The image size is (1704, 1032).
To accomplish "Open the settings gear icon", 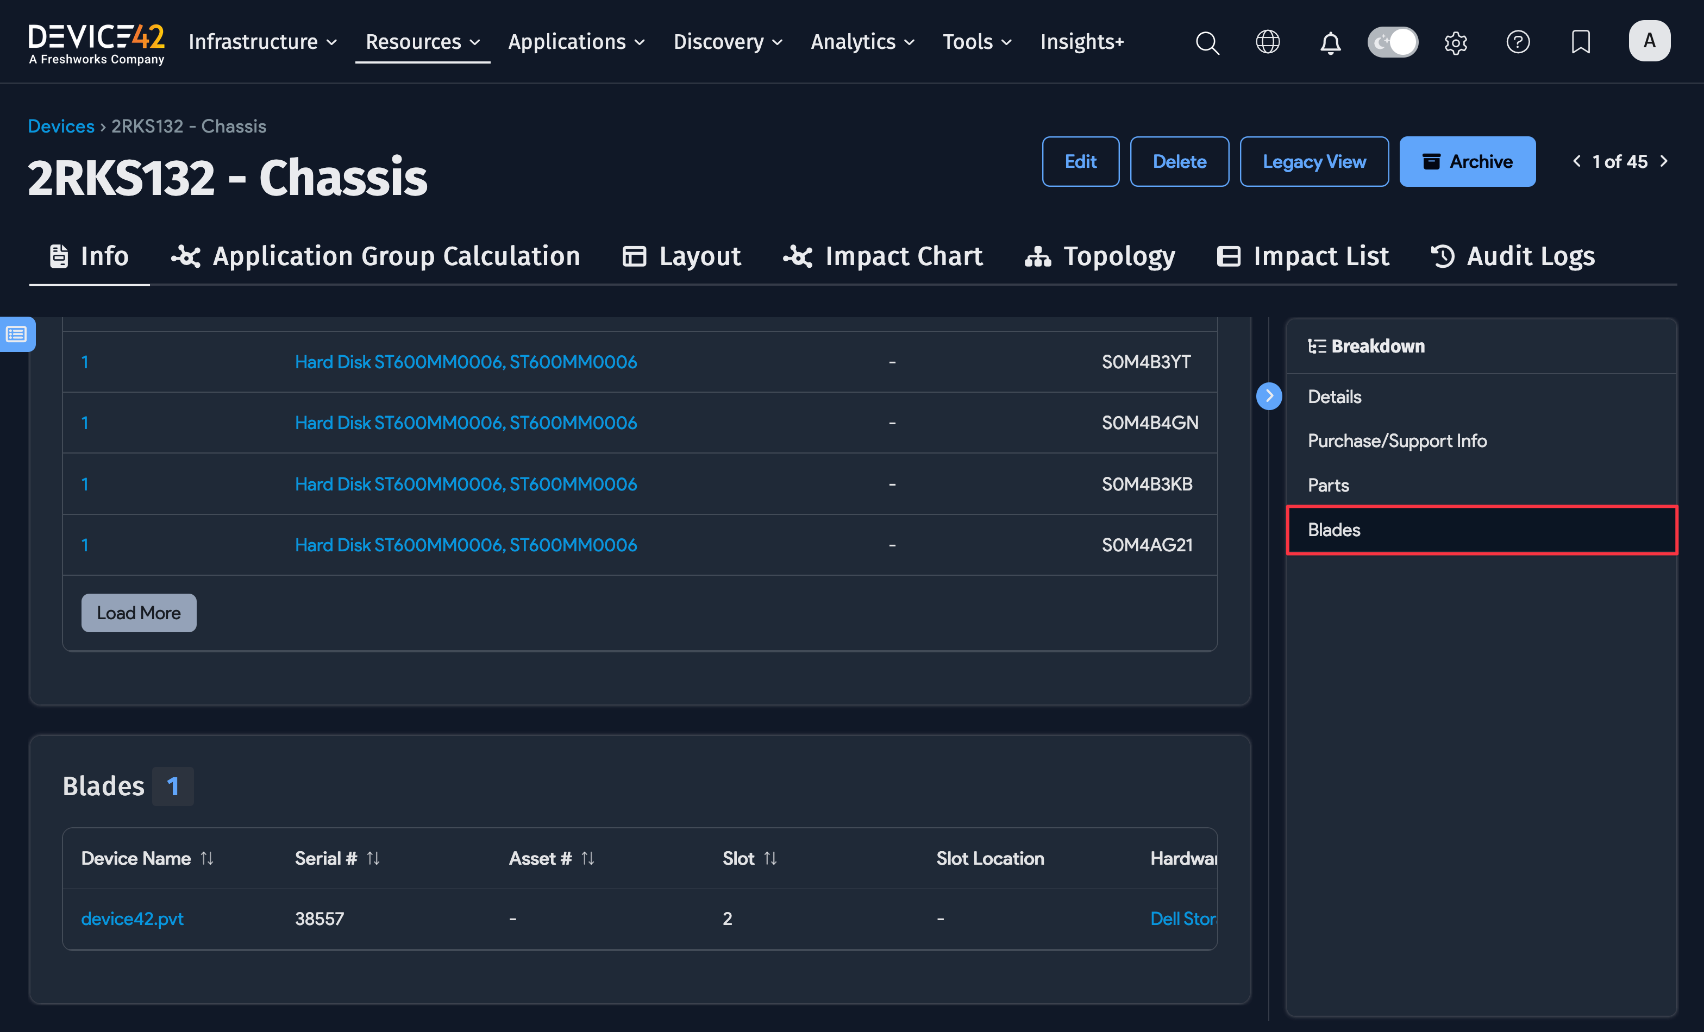I will point(1455,42).
